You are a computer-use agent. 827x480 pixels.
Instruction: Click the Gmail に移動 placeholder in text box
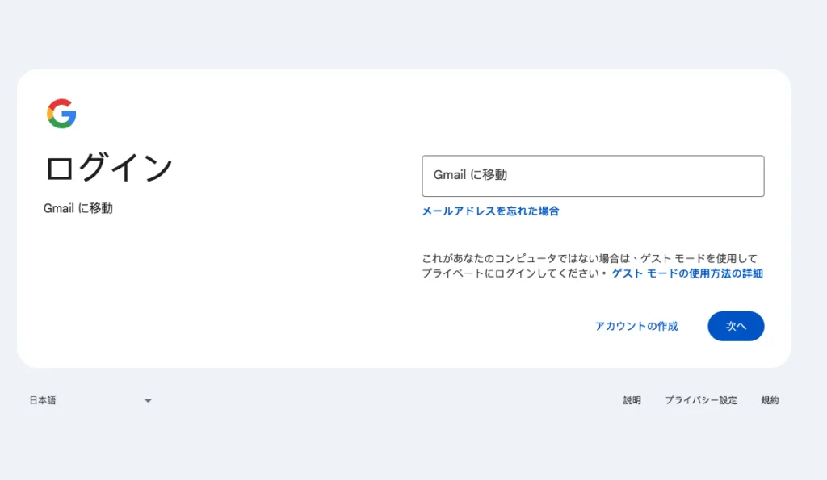[x=470, y=175]
